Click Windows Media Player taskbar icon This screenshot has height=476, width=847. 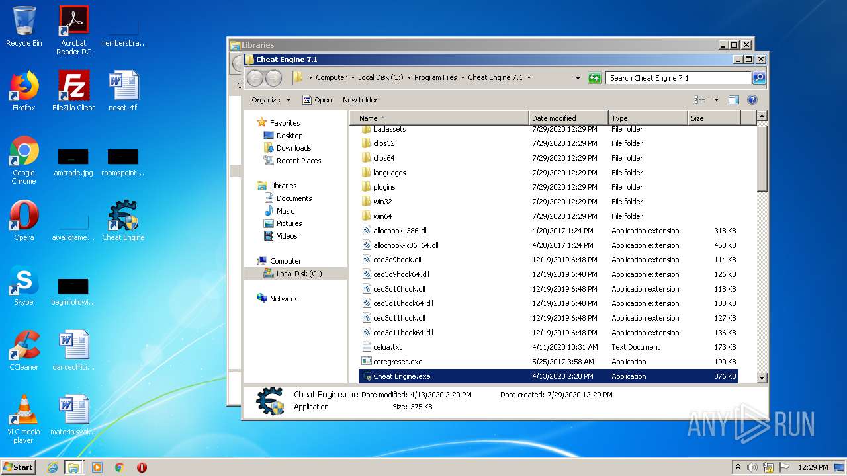[97, 467]
